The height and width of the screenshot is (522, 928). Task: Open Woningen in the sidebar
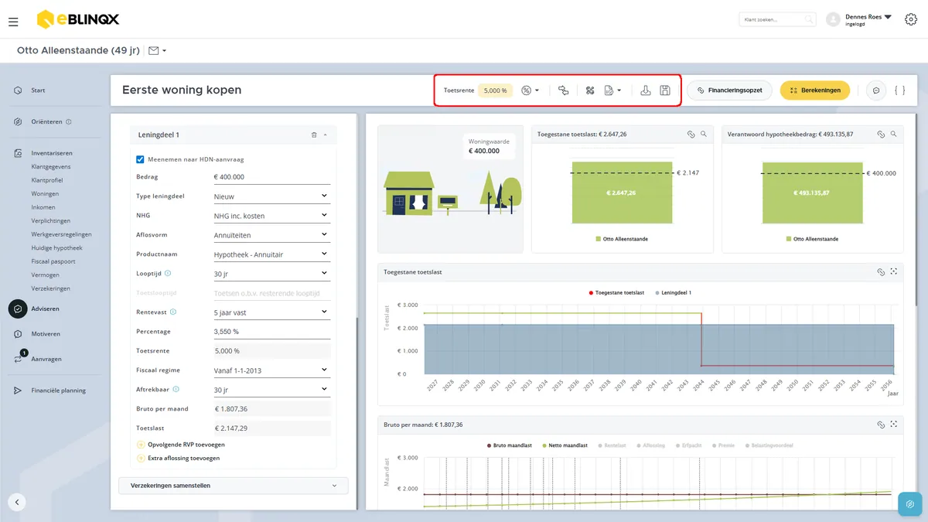(45, 193)
